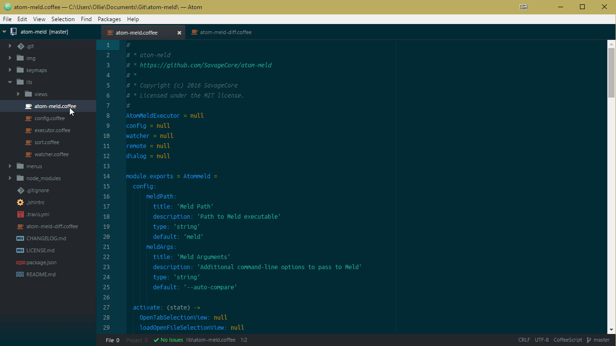Expand the menus folder chevron
616x346 pixels.
pyautogui.click(x=10, y=166)
